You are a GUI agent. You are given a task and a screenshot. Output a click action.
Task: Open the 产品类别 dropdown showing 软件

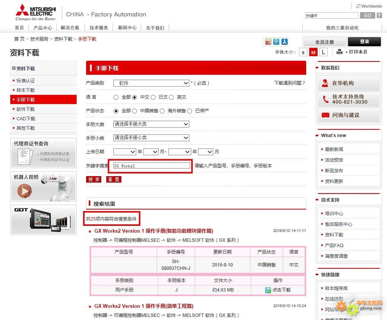tap(151, 83)
